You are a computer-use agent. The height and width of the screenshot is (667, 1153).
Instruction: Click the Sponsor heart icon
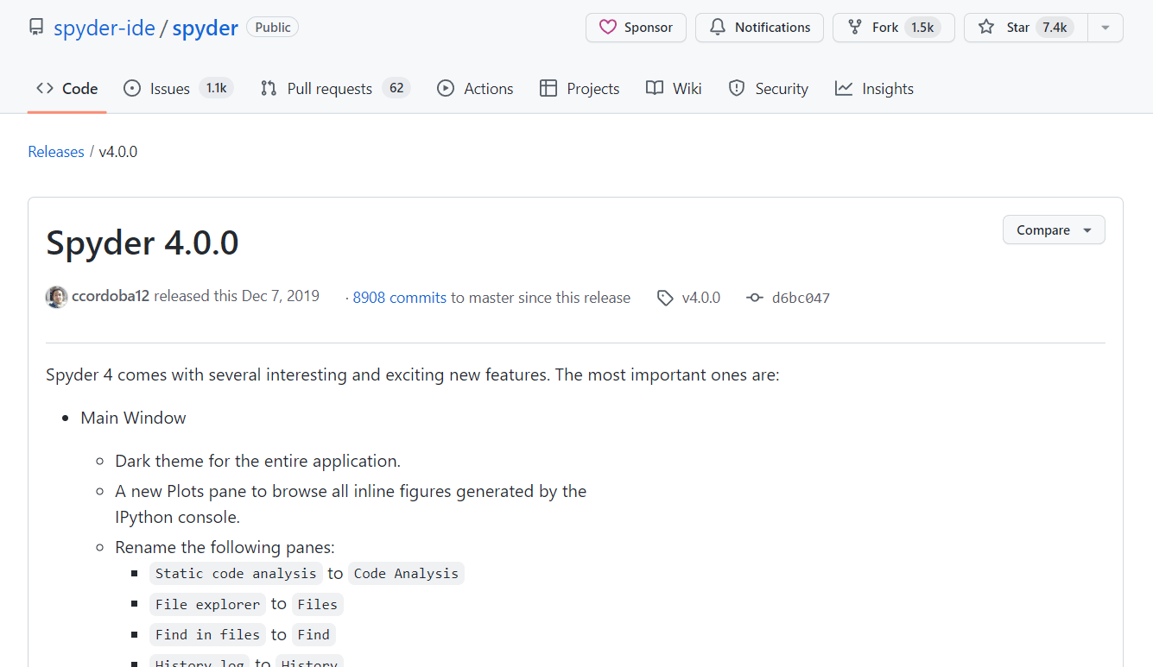point(608,28)
